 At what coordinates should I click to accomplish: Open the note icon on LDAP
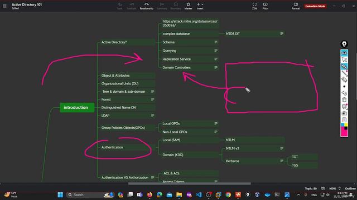coord(152,116)
